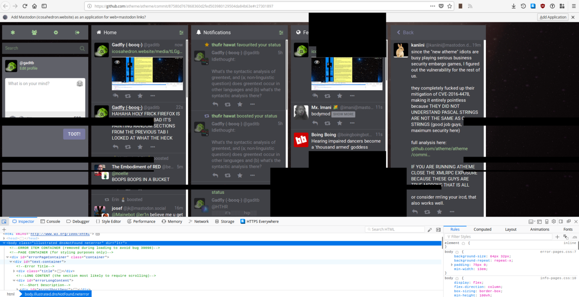
Task: Open Home column settings sliders icon
Action: [181, 33]
